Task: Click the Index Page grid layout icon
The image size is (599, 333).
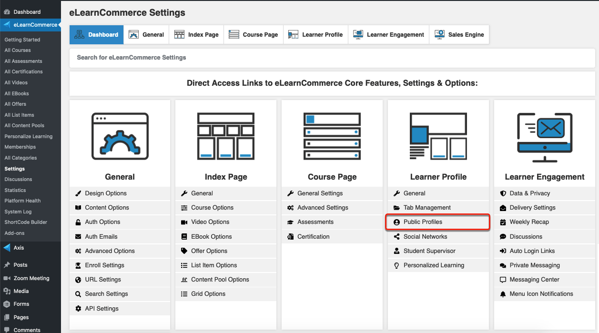Action: pos(226,136)
